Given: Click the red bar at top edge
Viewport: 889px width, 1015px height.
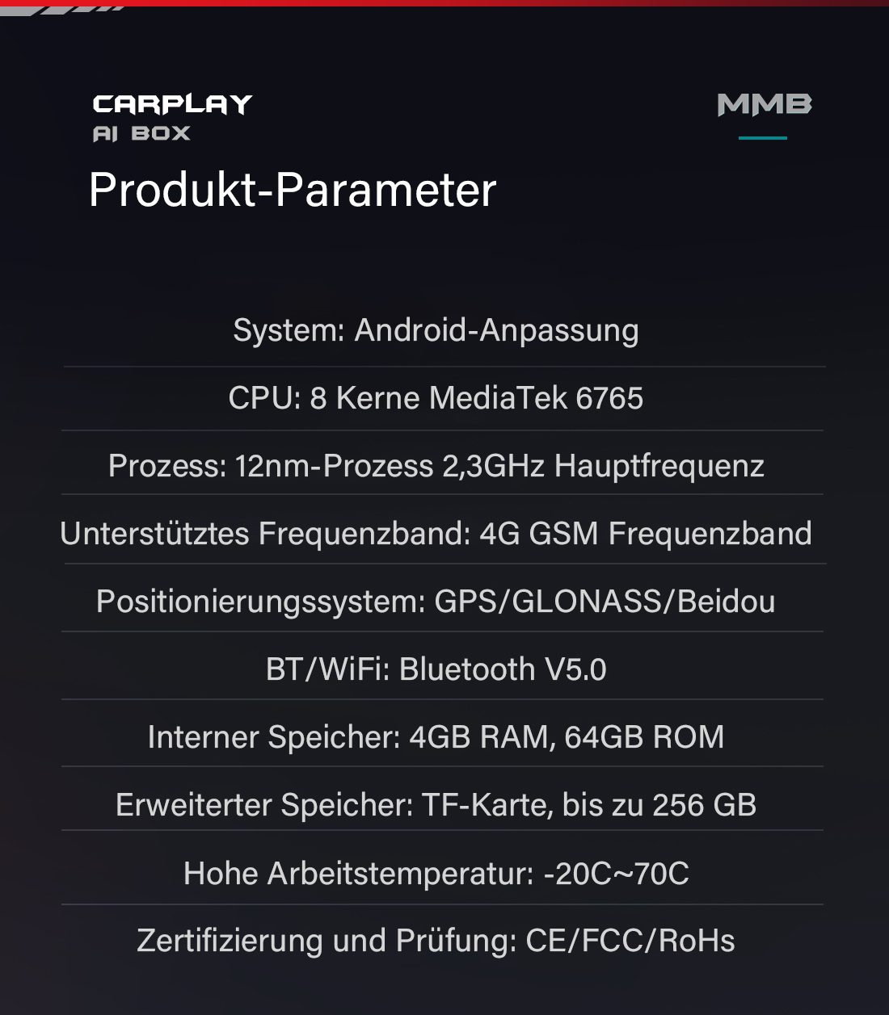Looking at the screenshot, I should (485, 2).
